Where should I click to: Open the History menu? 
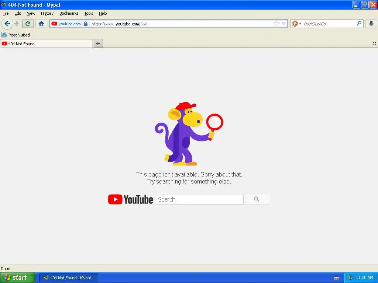coord(47,13)
